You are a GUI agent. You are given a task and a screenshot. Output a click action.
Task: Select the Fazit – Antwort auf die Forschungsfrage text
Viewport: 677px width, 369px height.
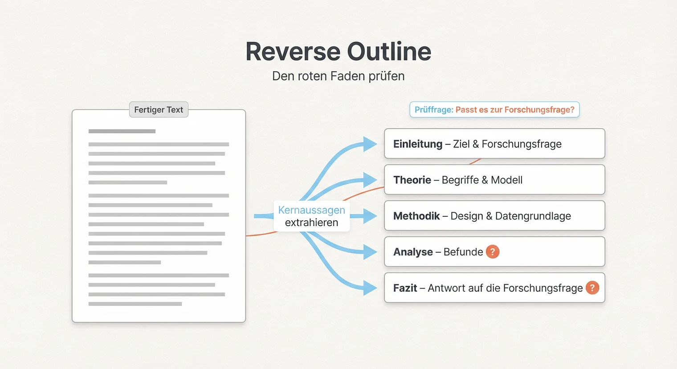click(488, 288)
